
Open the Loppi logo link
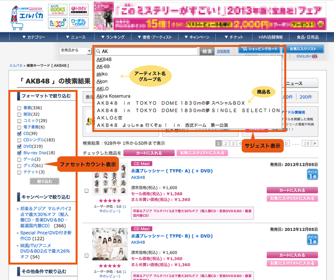click(58, 23)
